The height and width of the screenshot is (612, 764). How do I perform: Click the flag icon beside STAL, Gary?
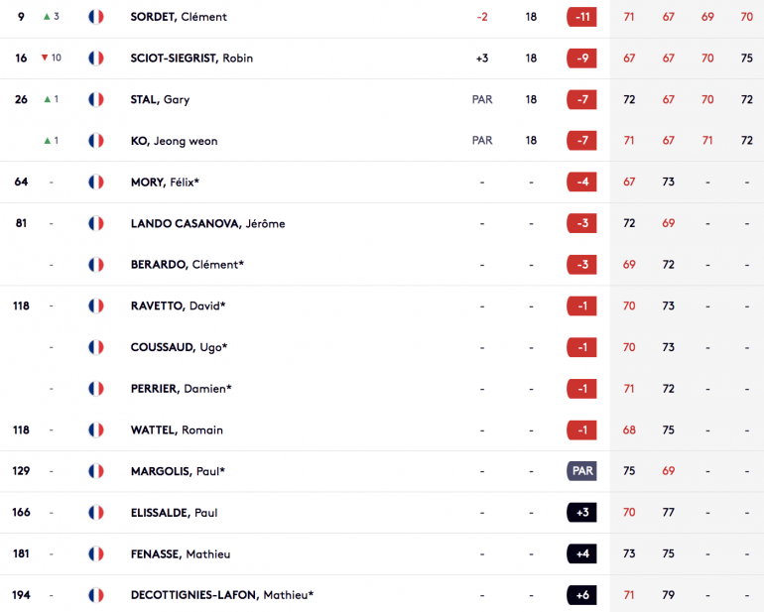96,99
